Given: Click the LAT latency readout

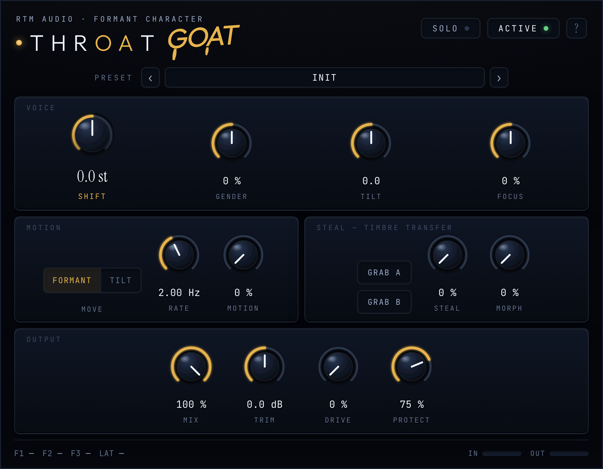Looking at the screenshot, I should pyautogui.click(x=111, y=453).
